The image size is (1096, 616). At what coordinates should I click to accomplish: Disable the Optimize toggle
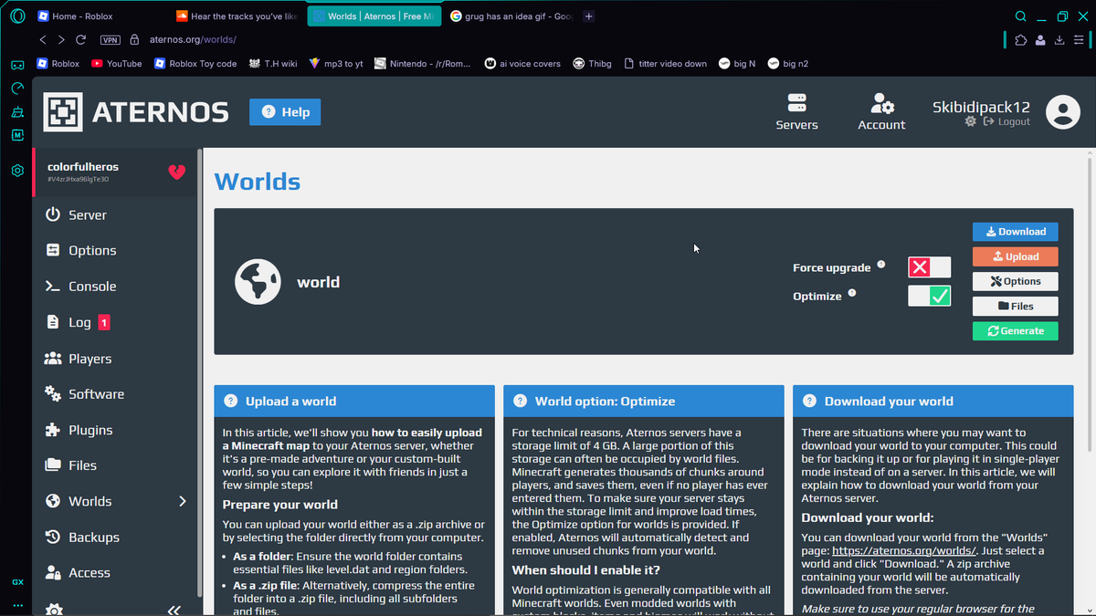pos(929,296)
